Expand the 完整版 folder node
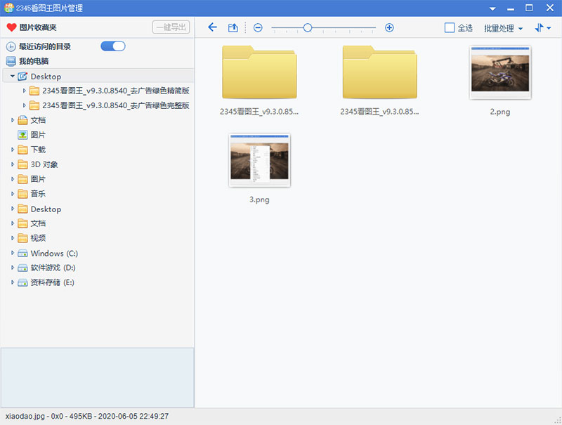Screen dimensions: 562x425 coord(24,105)
